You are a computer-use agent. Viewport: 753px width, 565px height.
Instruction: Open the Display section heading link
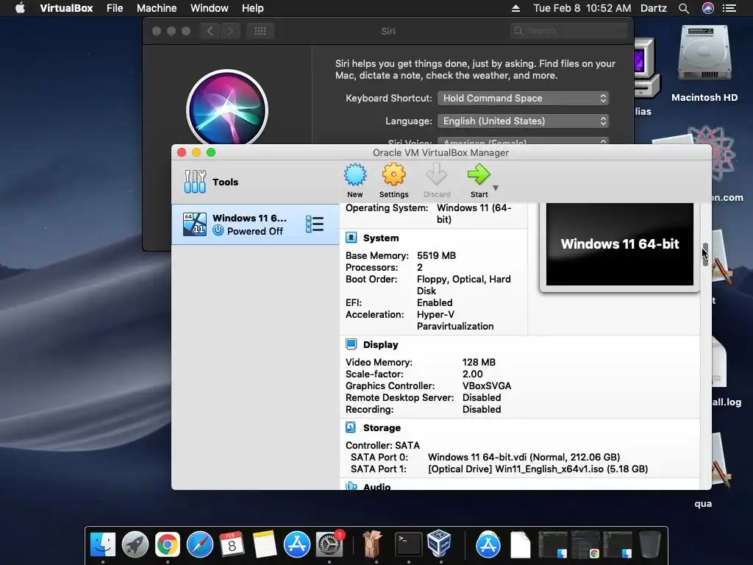pyautogui.click(x=380, y=344)
